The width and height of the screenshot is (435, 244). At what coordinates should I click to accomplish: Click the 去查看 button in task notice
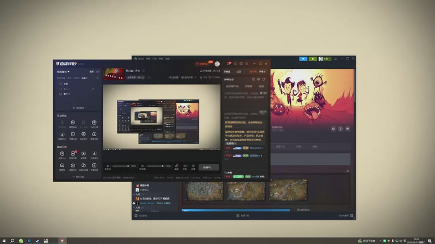point(231,143)
